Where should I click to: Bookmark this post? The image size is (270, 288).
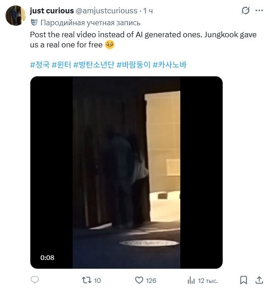(243, 280)
